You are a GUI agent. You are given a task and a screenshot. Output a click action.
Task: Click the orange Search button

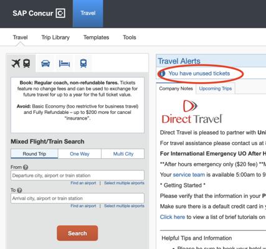pos(77,233)
